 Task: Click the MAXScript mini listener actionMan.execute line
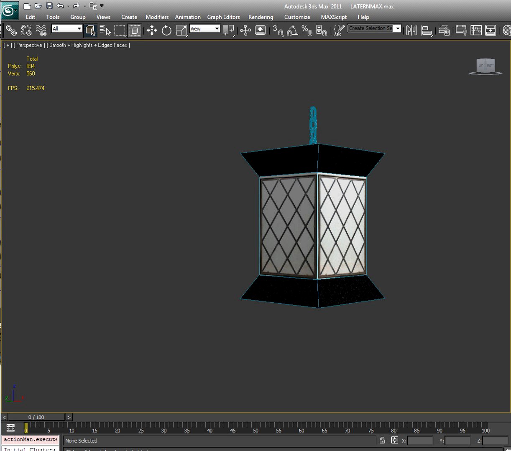(x=30, y=440)
